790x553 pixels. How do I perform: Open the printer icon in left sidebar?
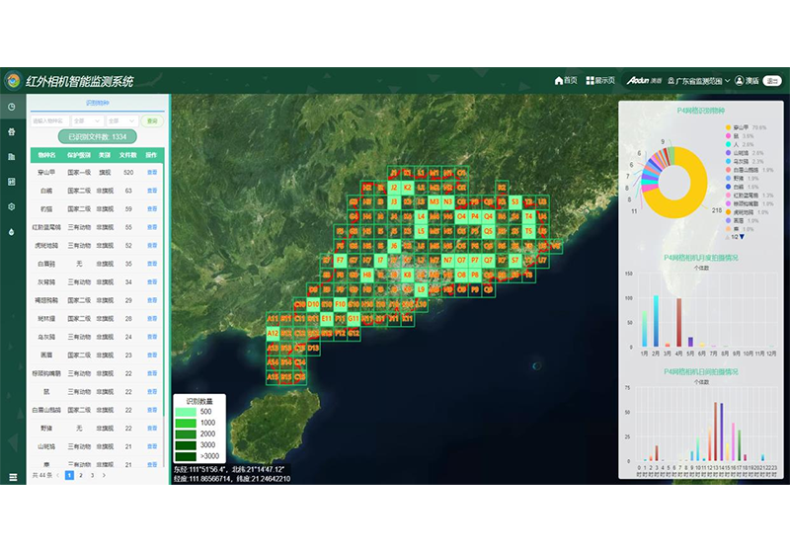pos(12,131)
